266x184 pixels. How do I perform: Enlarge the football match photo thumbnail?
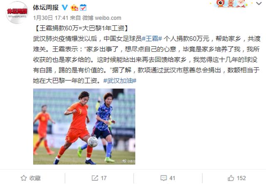pos(84,126)
